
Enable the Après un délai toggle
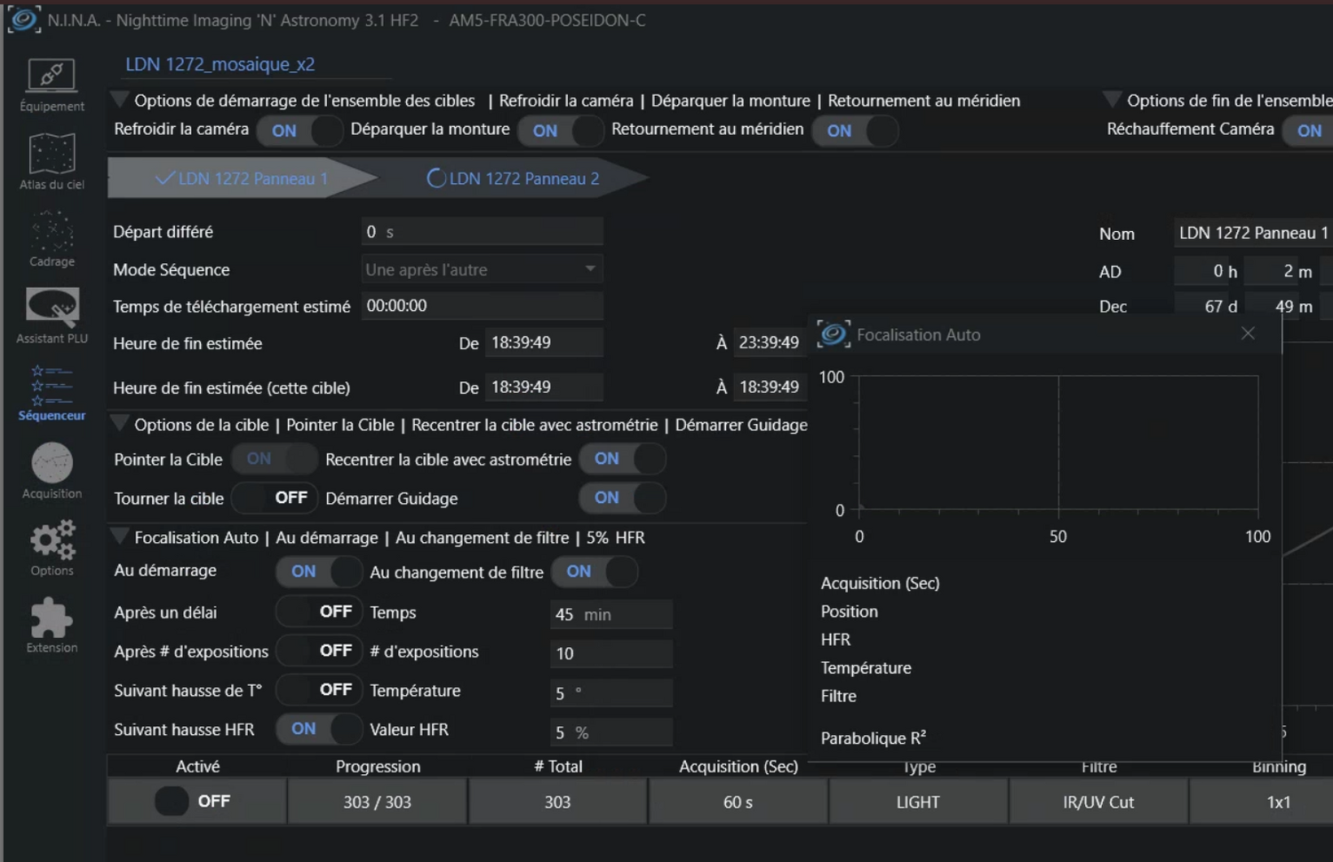pyautogui.click(x=318, y=611)
